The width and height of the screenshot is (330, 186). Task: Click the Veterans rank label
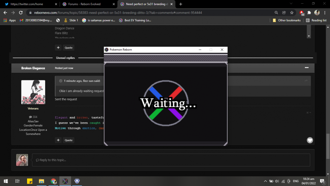click(x=33, y=108)
